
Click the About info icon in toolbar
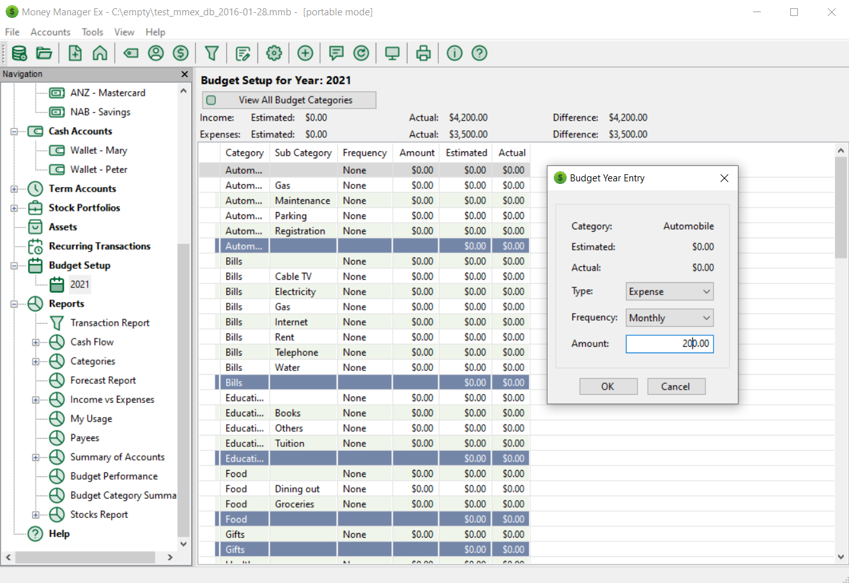pyautogui.click(x=454, y=53)
